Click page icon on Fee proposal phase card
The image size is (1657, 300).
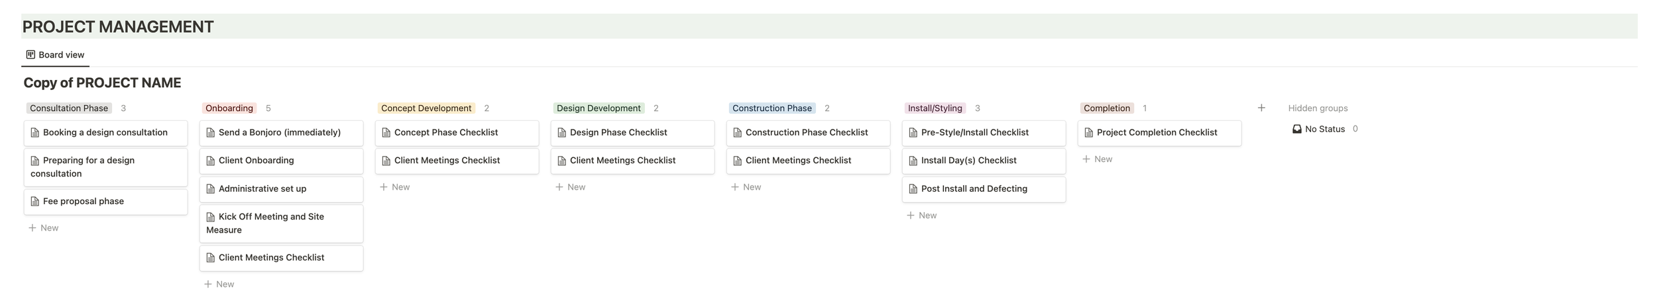tap(35, 202)
